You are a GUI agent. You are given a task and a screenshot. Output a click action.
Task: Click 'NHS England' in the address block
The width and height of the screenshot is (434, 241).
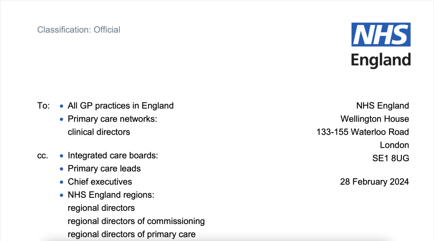pos(382,105)
